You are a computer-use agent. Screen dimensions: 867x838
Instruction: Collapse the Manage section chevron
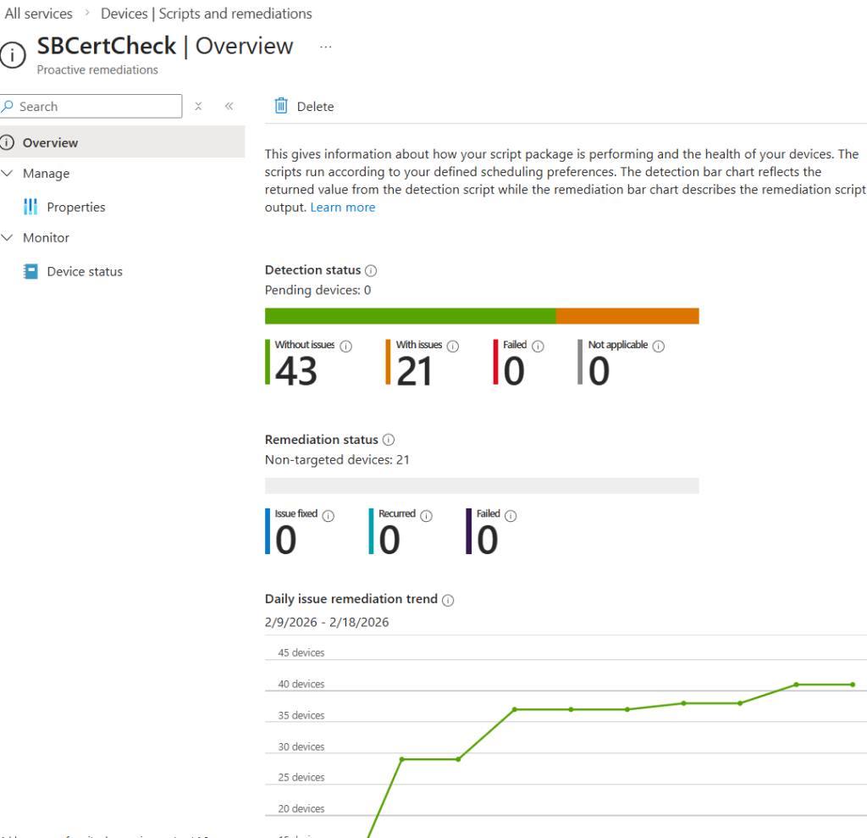pos(8,174)
